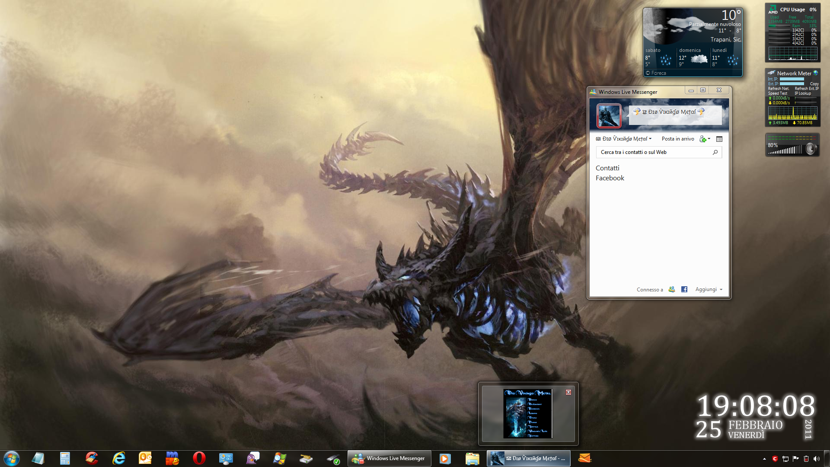Open the Windows flag magnifier taskbar icon

[x=279, y=458]
